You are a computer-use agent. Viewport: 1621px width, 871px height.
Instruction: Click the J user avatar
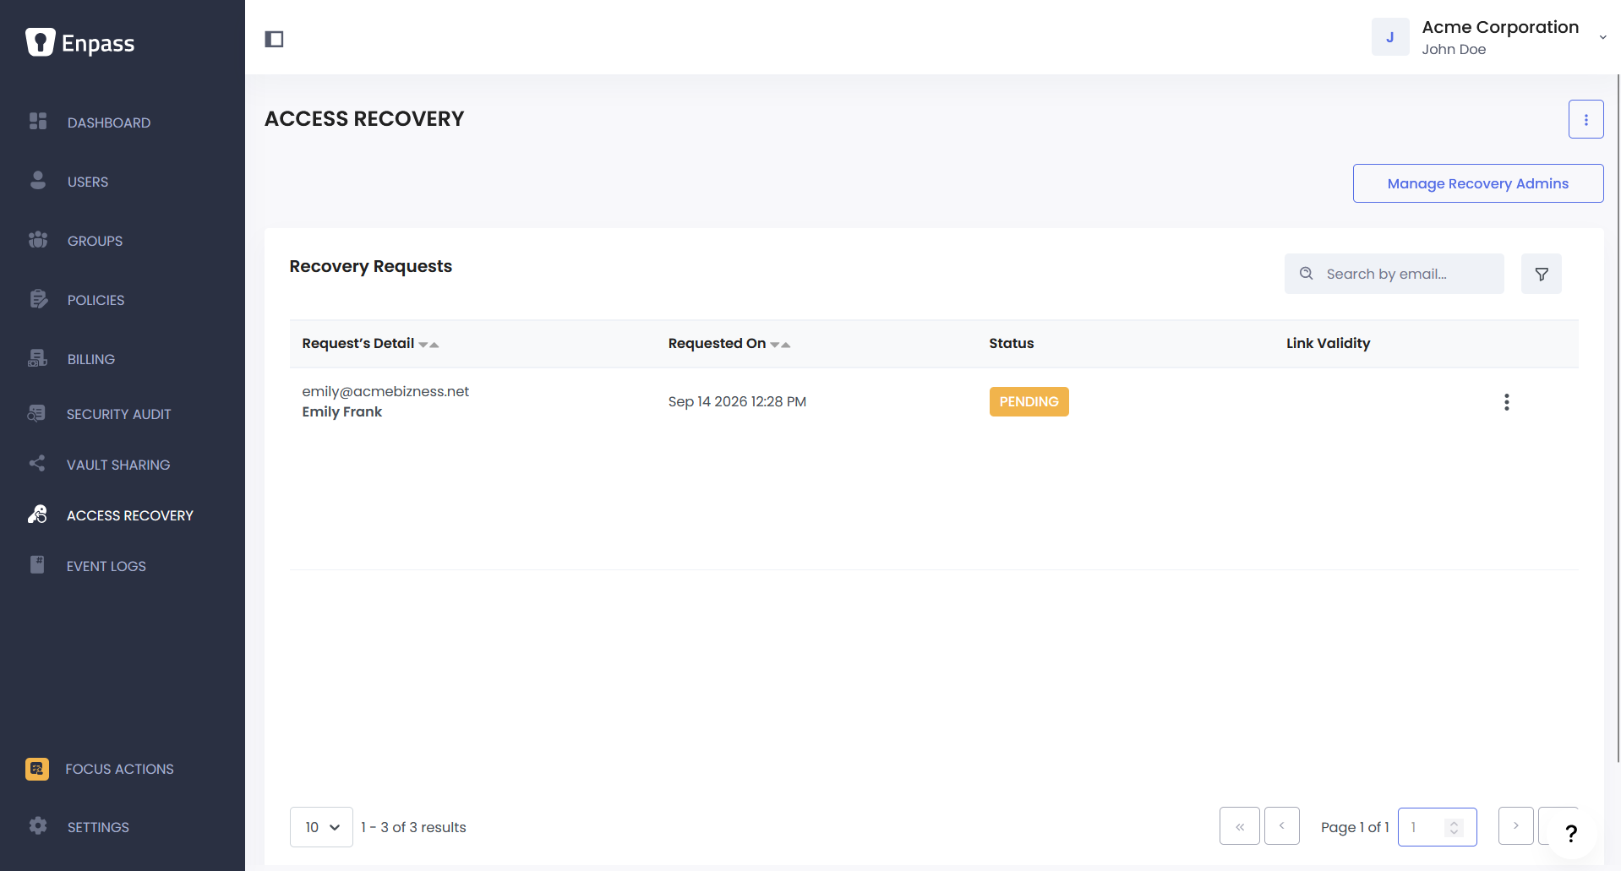(x=1390, y=37)
